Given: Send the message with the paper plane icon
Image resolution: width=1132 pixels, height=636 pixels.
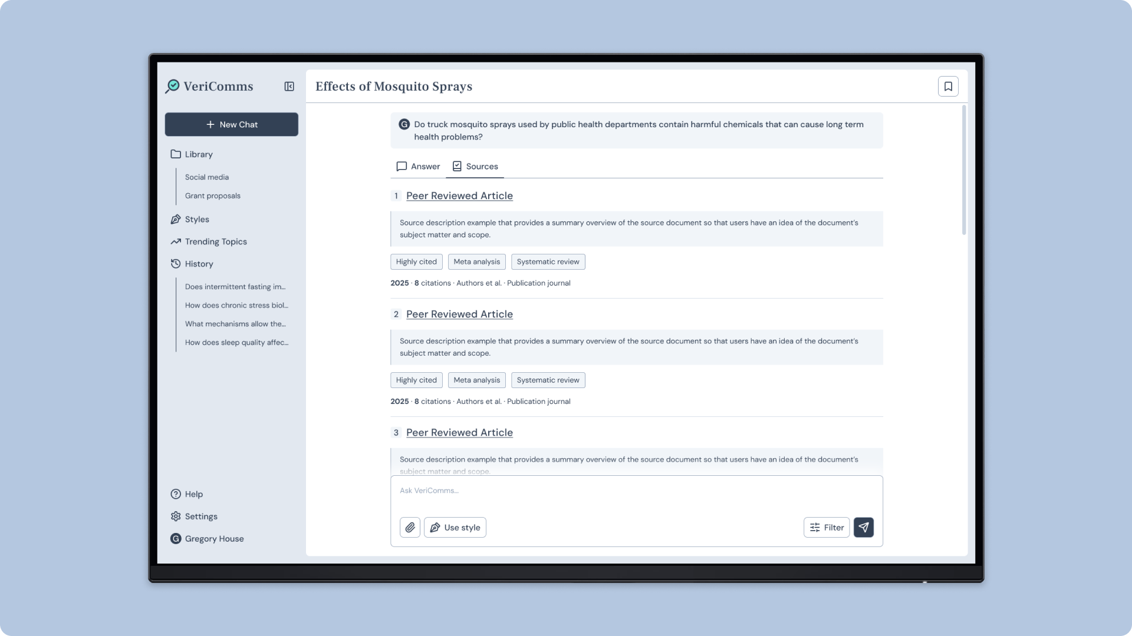Looking at the screenshot, I should [x=863, y=528].
